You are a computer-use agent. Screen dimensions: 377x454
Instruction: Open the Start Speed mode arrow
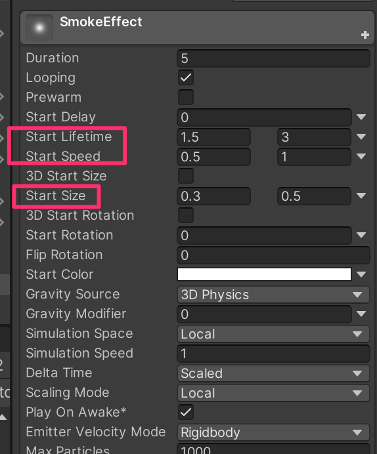(361, 156)
